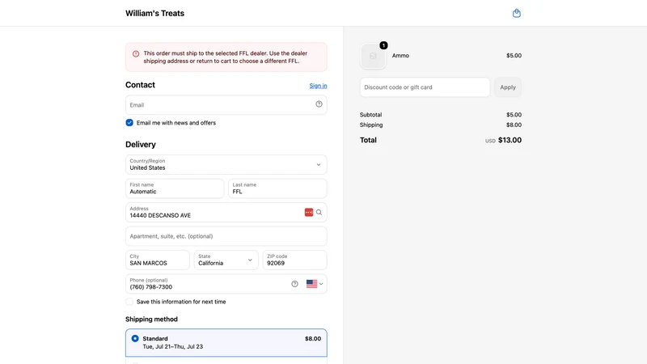Click the Delivery heading
This screenshot has width=647, height=364.
pyautogui.click(x=141, y=145)
